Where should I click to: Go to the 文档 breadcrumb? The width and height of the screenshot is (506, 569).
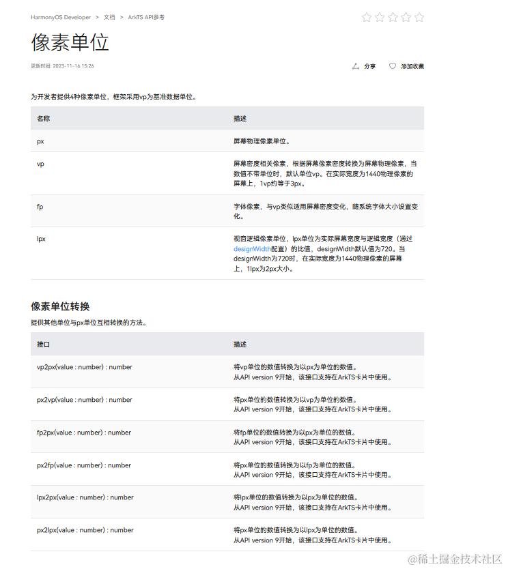click(x=109, y=17)
